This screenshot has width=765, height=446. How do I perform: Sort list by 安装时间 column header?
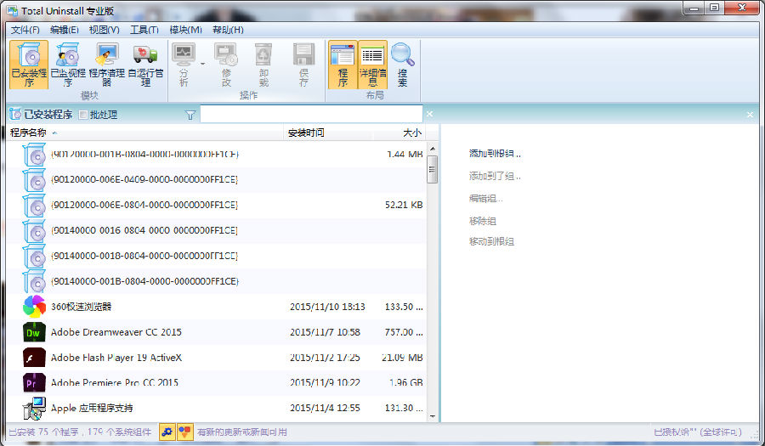(306, 133)
